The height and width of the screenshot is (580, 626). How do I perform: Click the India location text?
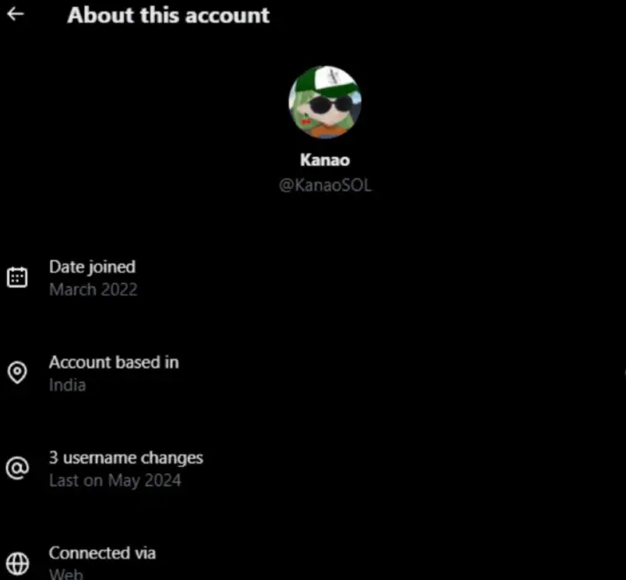[67, 385]
